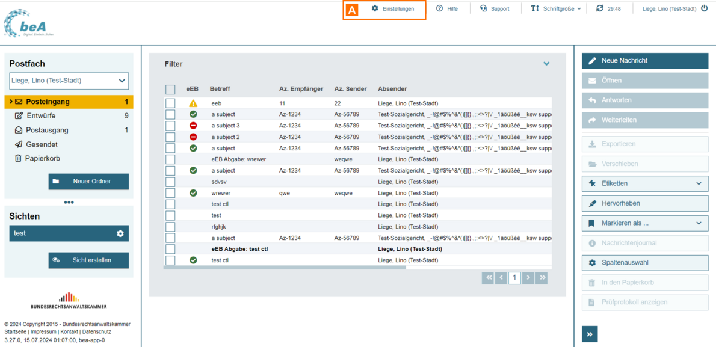716x347 pixels.
Task: Click the Neue Nachricht button
Action: (644, 61)
